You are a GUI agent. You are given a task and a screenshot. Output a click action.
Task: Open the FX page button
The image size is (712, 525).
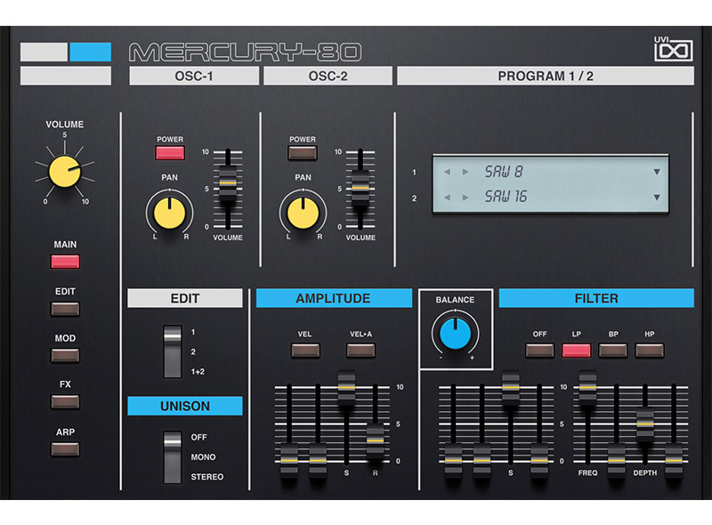(x=65, y=402)
